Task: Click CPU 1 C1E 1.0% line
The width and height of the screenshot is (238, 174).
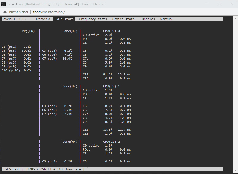Action: (x=107, y=134)
